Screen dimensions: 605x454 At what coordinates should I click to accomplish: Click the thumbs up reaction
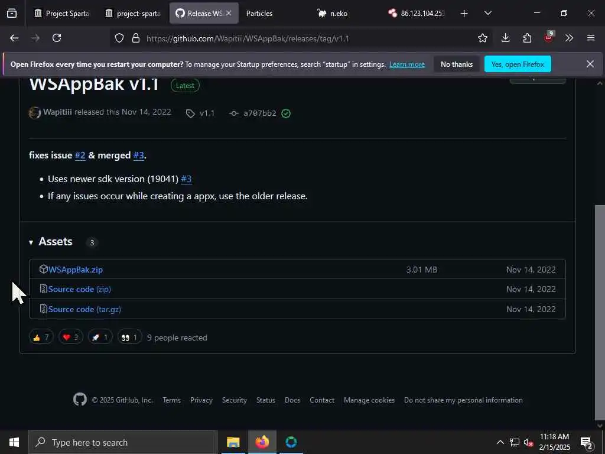(x=41, y=338)
